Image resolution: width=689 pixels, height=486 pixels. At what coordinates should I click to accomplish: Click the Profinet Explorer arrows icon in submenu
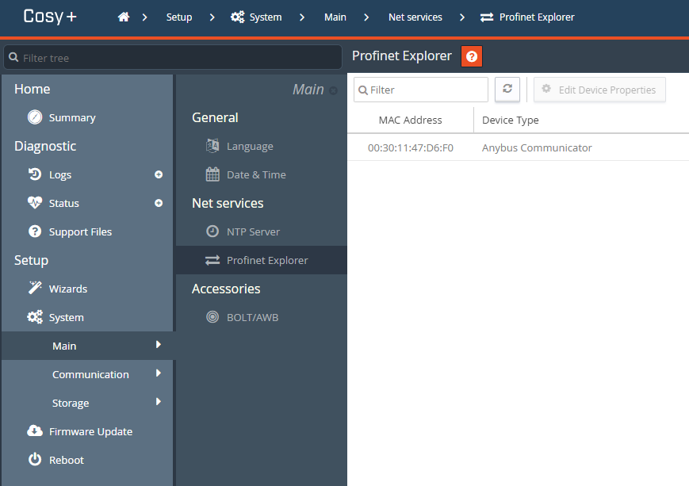click(x=212, y=260)
